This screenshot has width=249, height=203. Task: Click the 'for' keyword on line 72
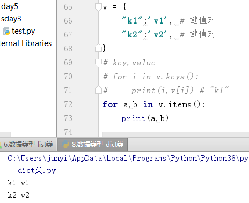tap(110, 104)
